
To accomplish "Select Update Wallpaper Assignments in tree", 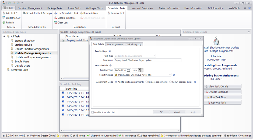I will (32, 57).
